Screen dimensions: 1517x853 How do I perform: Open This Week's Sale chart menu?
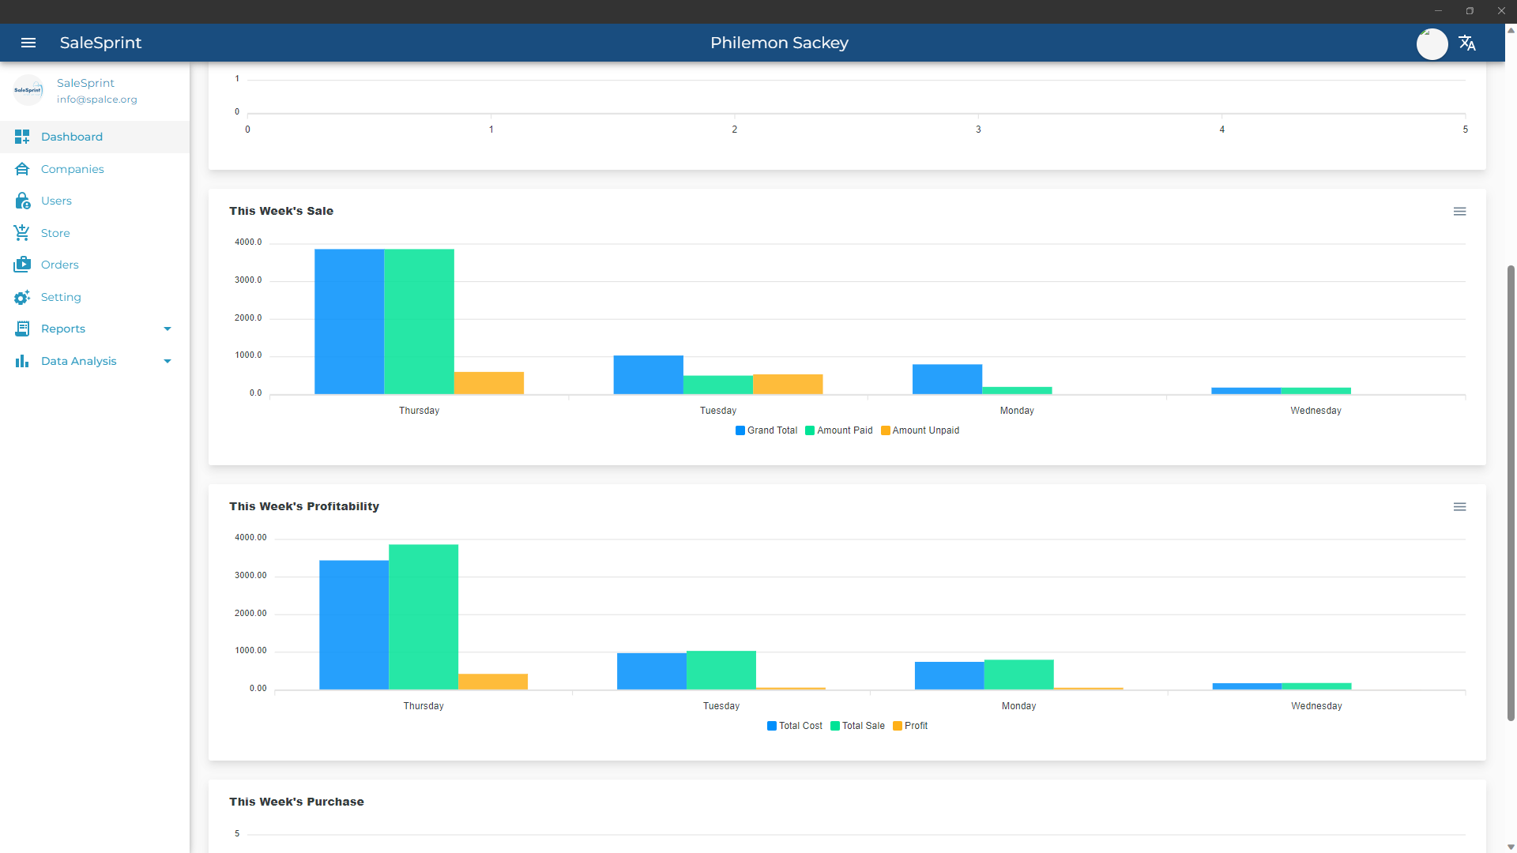[1459, 212]
